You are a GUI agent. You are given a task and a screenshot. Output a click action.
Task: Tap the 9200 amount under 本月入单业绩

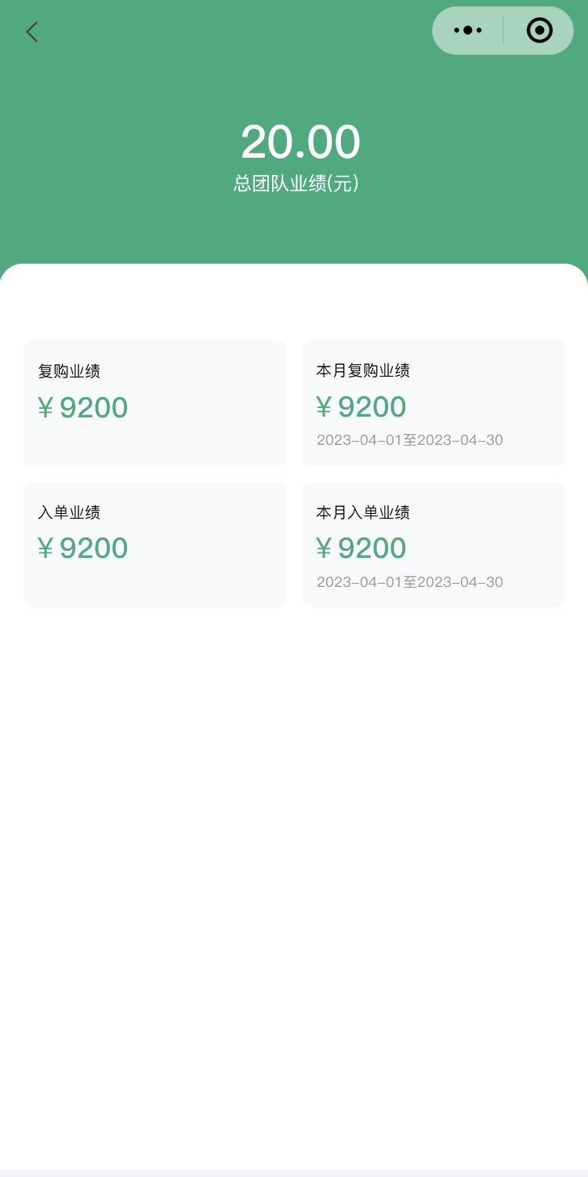point(372,548)
